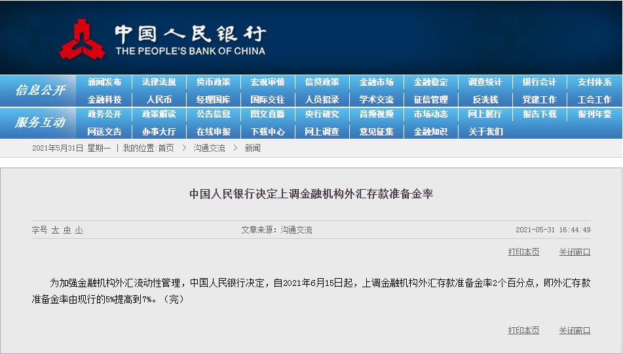Open 网上调查 section
The image size is (623, 354).
322,132
